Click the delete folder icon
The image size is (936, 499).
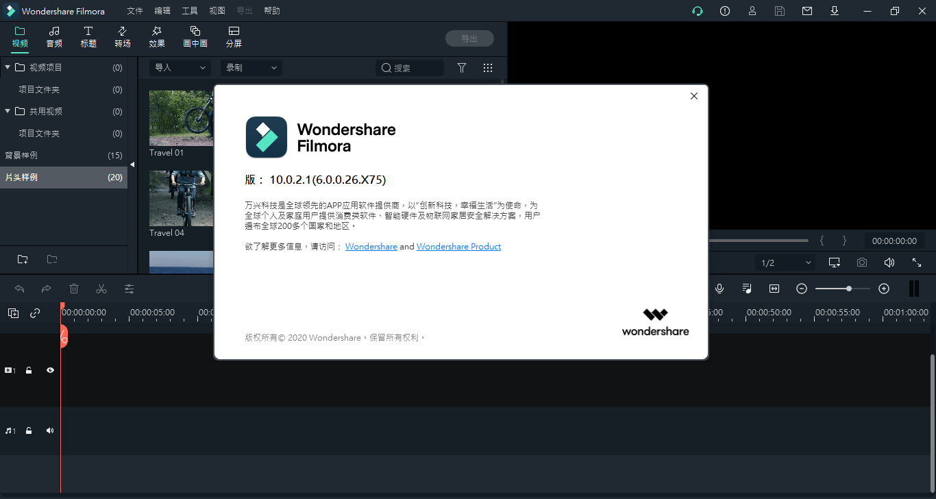point(52,259)
